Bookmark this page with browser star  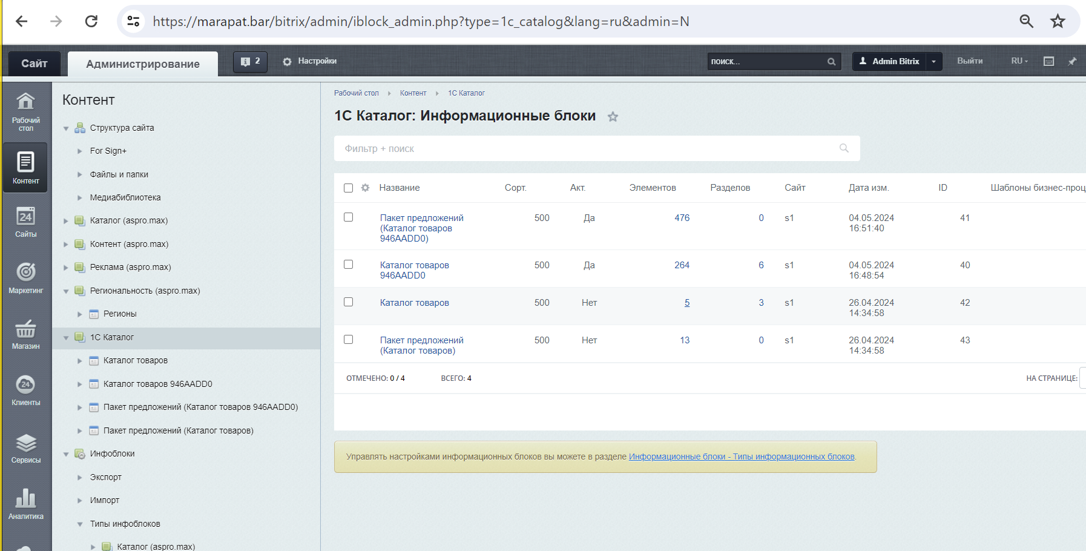click(x=1058, y=21)
